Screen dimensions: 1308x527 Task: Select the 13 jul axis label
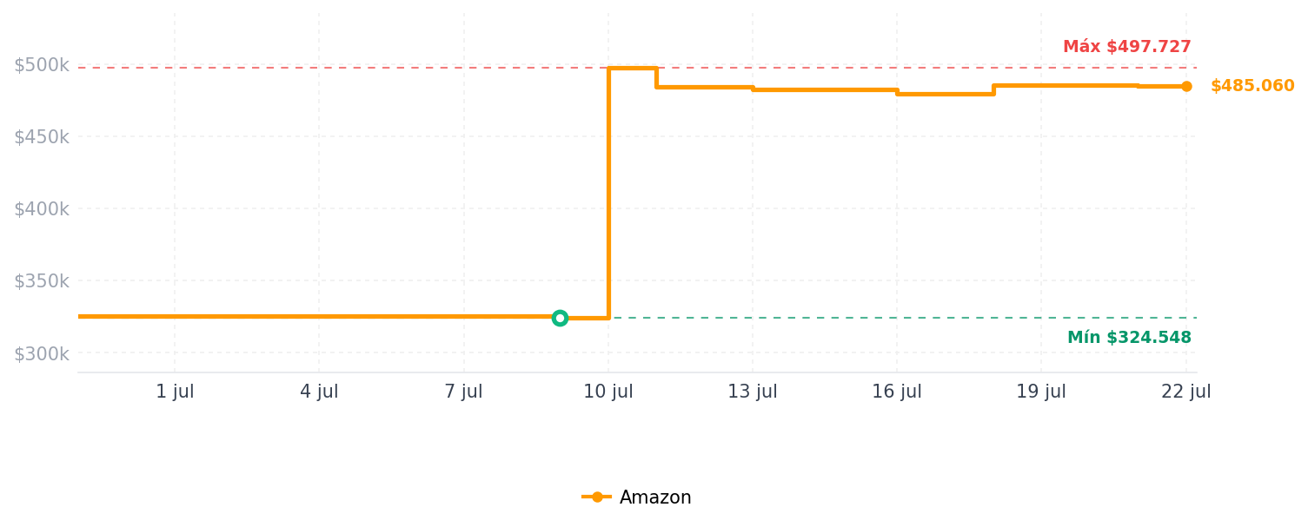click(x=753, y=392)
